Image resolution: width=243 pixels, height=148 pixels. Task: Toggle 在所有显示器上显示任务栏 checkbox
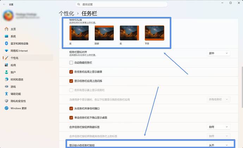click(x=71, y=90)
